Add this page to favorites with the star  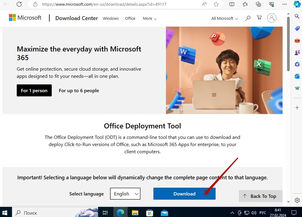coord(216,4)
